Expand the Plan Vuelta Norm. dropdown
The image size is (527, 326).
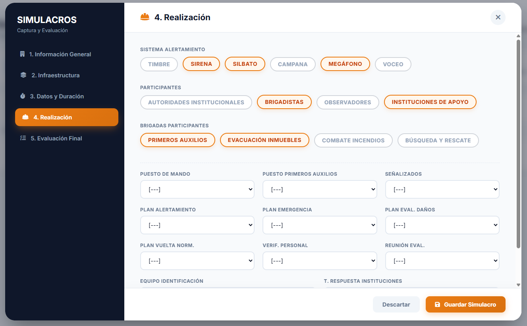click(197, 261)
